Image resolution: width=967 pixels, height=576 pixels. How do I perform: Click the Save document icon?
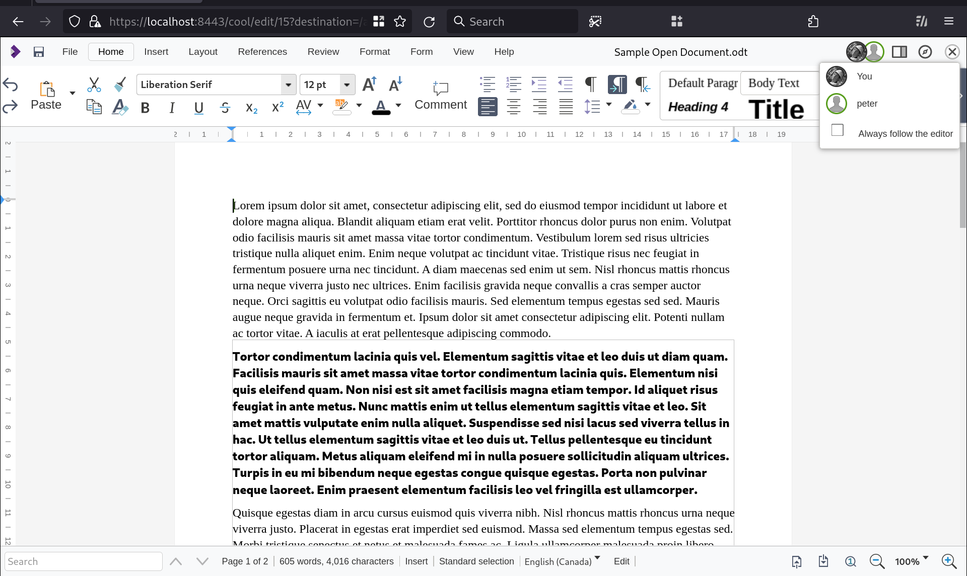[x=39, y=52]
